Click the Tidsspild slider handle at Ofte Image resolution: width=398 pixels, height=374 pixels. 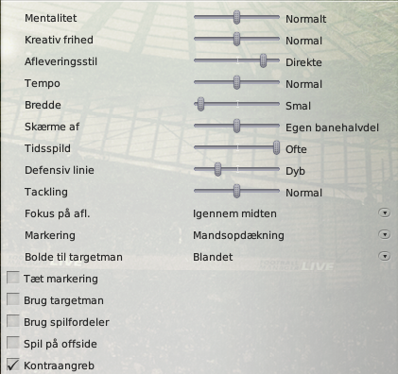point(276,147)
